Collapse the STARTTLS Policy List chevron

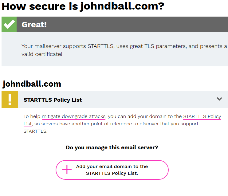click(219, 99)
